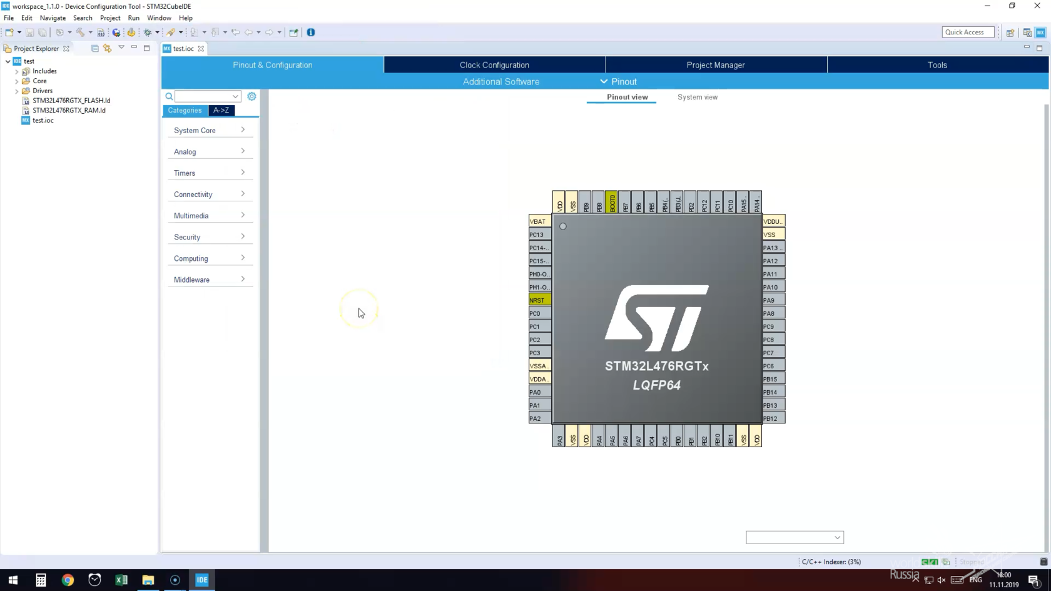The image size is (1051, 591).
Task: Expand the Core folder node
Action: (x=17, y=81)
